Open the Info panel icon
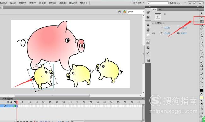The image size is (205, 122). coord(148,30)
